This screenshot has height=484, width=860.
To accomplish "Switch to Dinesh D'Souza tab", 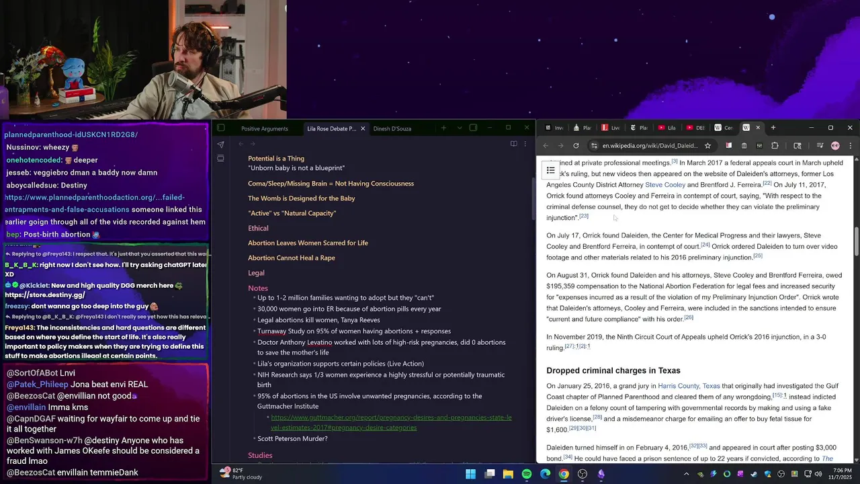I will [x=392, y=128].
